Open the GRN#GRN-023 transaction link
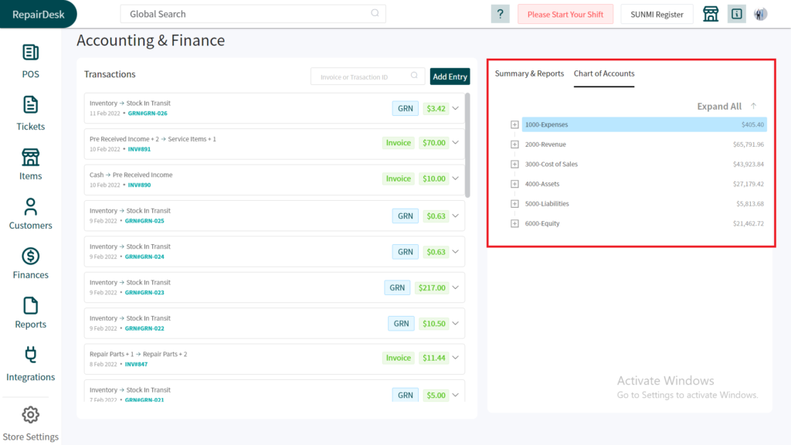 coord(144,293)
